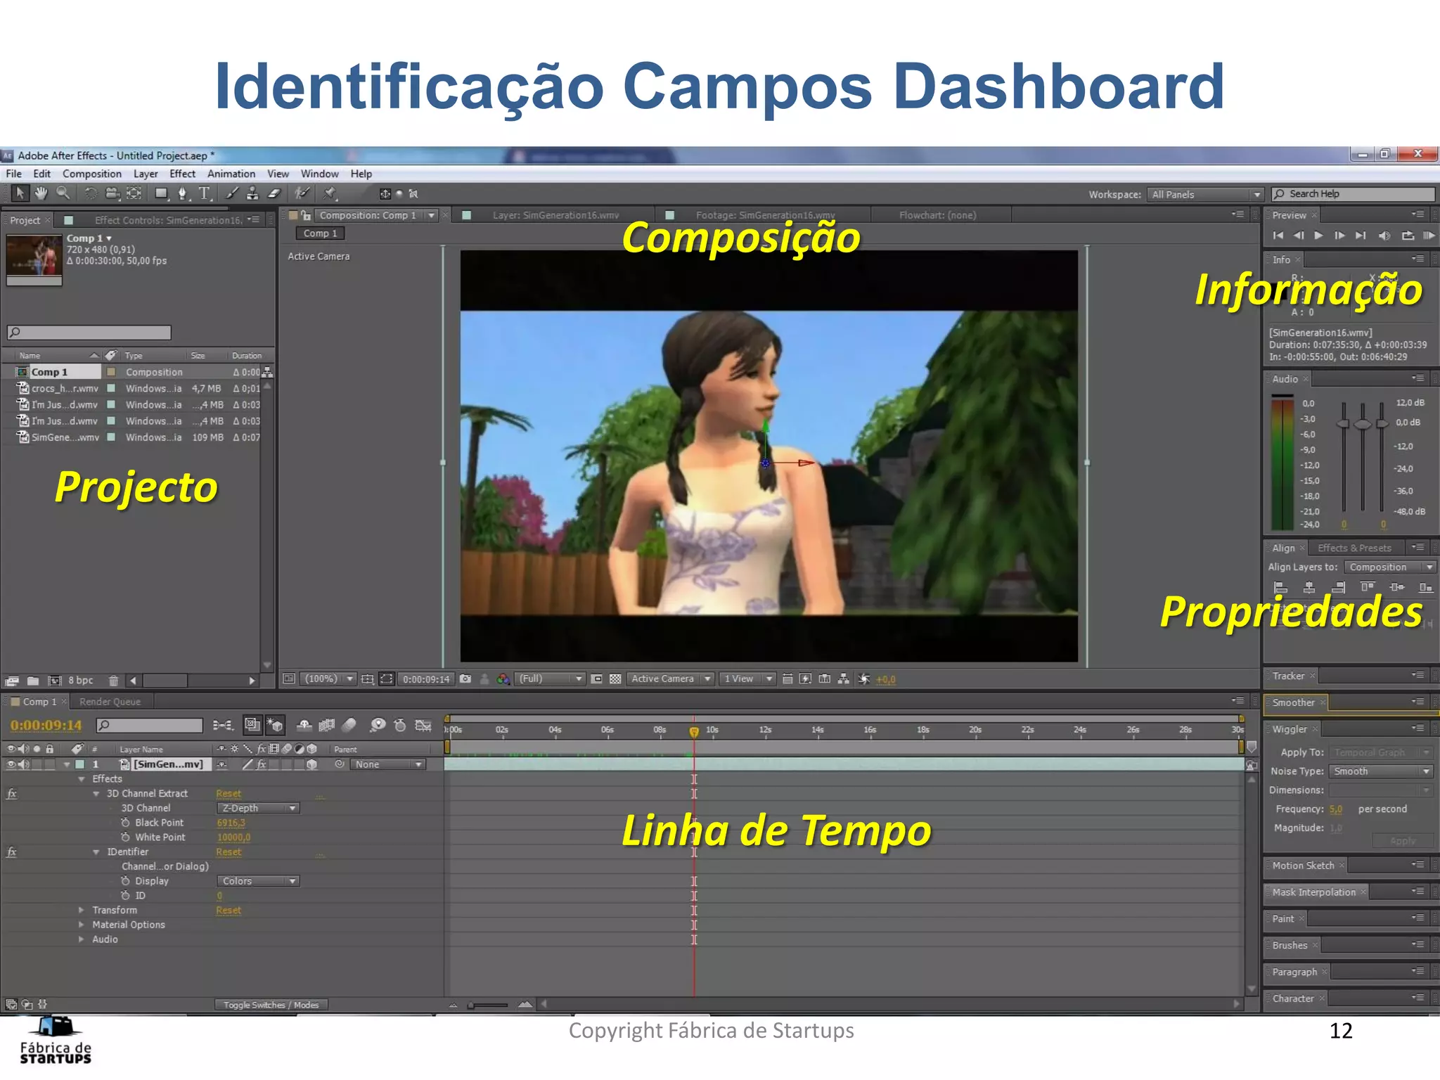Play the composition from Preview panel
The image size is (1440, 1080).
1319,236
